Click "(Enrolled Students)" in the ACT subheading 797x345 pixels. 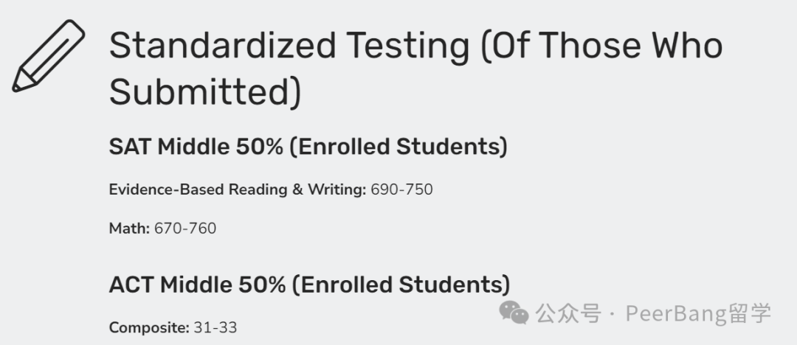[401, 285]
